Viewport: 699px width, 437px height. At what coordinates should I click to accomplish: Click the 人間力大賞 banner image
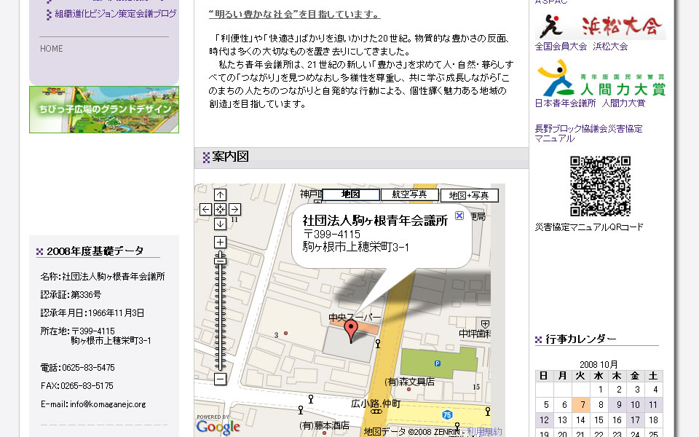(x=601, y=79)
